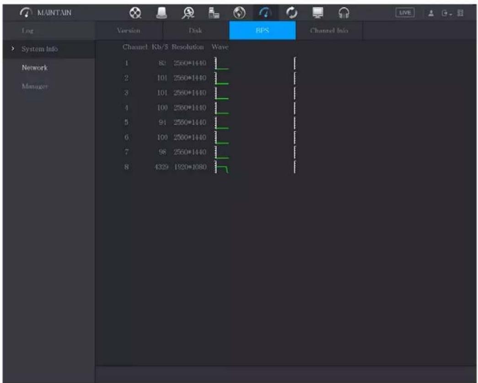Select Network in the sidebar
This screenshot has width=478, height=383.
coord(34,68)
